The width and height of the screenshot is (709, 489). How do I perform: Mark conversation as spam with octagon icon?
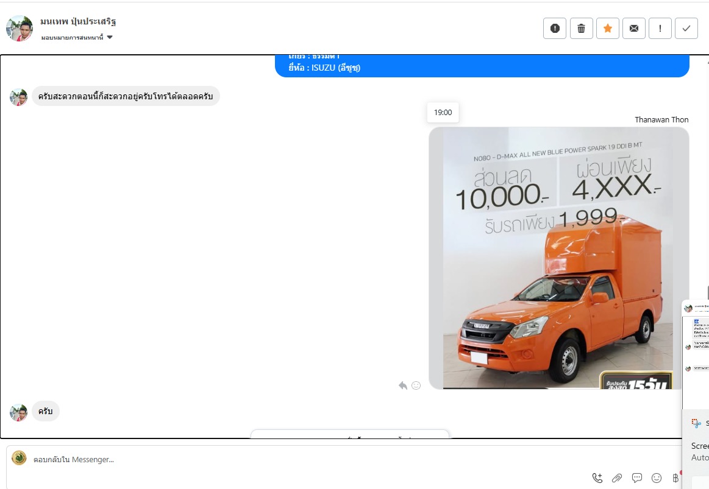click(x=555, y=28)
